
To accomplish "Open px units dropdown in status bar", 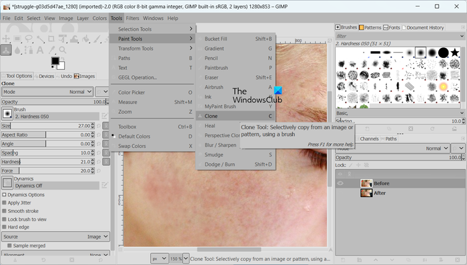I will click(x=159, y=258).
